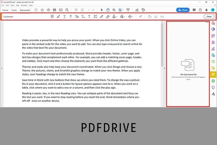Select the Add Text Box tool

[x=95, y=17]
